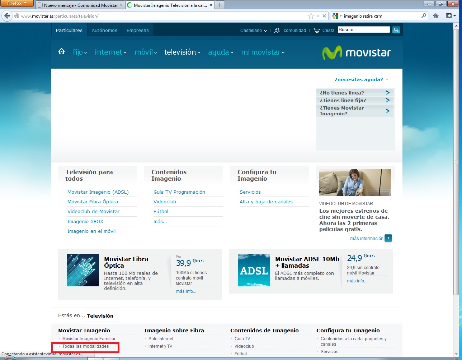
Task: Click the page vertical scrollbar
Action: coord(456,162)
